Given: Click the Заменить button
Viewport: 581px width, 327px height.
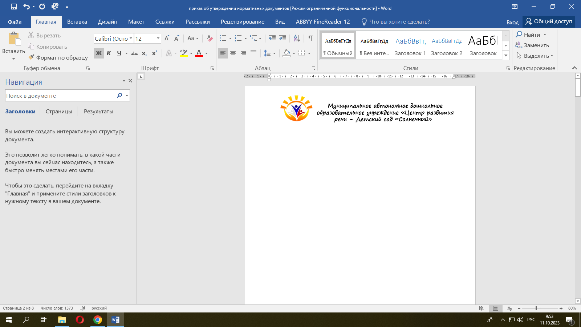Looking at the screenshot, I should tap(532, 45).
